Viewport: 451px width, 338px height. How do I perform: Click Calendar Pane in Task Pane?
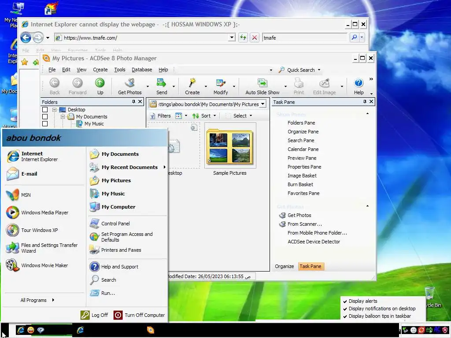(303, 149)
